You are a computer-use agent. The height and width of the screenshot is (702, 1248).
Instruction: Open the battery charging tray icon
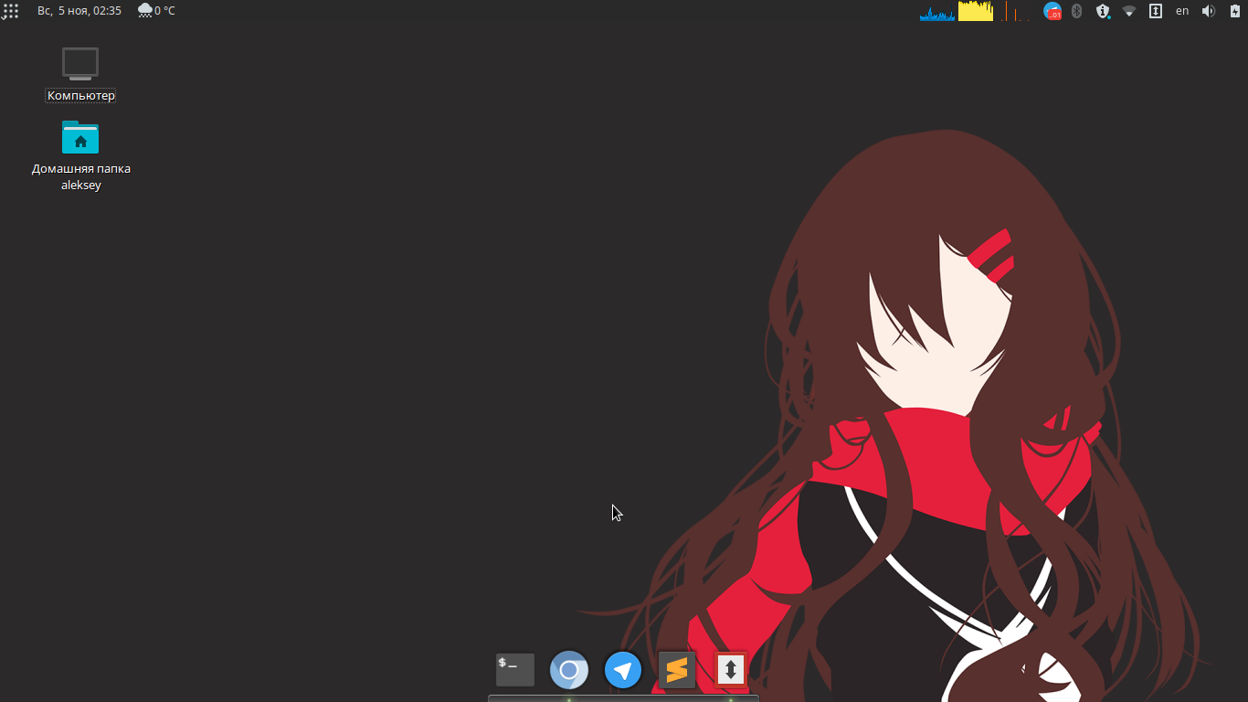click(1234, 11)
